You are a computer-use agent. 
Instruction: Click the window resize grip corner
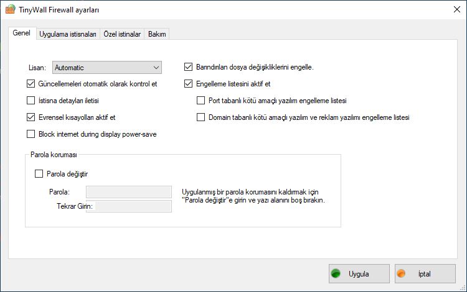click(463, 288)
